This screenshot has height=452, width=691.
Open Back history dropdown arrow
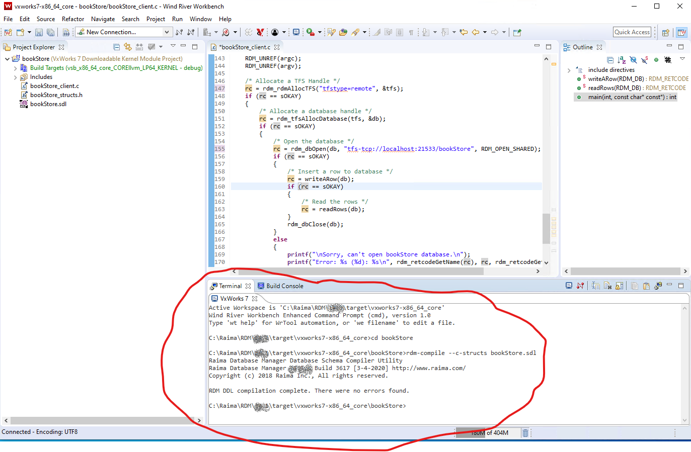click(485, 32)
